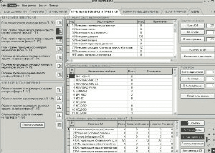This screenshot has width=215, height=153.
Task: Click the bottom-most icon in the lower-left section
Action: coord(59,125)
